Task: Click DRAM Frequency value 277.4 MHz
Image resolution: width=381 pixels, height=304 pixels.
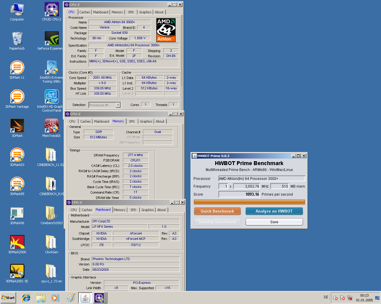Action: pos(135,155)
